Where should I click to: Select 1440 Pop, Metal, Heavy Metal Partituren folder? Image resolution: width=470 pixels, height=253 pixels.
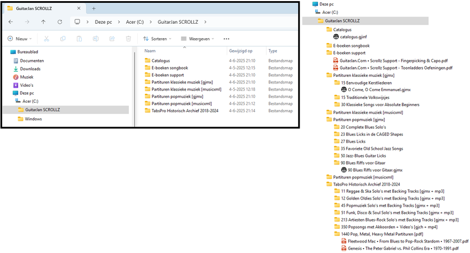pos(379,234)
